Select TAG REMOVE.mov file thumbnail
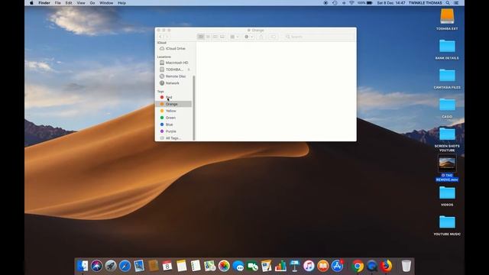Image resolution: width=489 pixels, height=275 pixels. click(447, 163)
